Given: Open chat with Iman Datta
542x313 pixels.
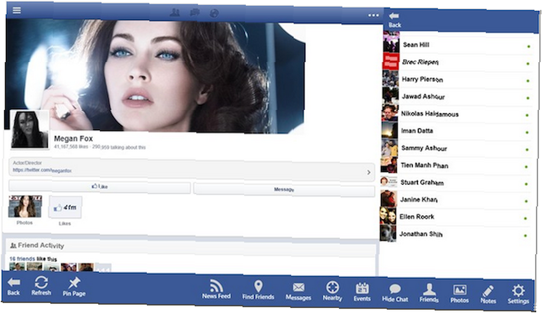Looking at the screenshot, I should (x=456, y=131).
